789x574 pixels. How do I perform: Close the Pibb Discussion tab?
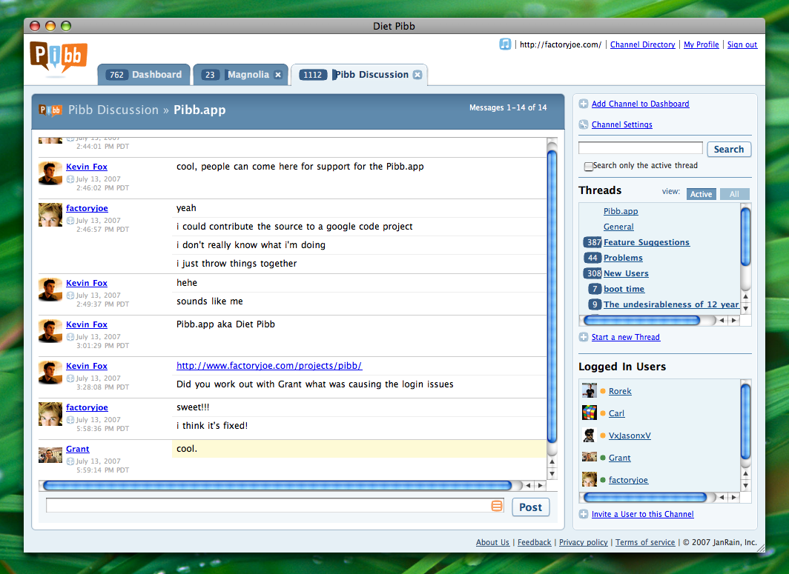point(417,75)
